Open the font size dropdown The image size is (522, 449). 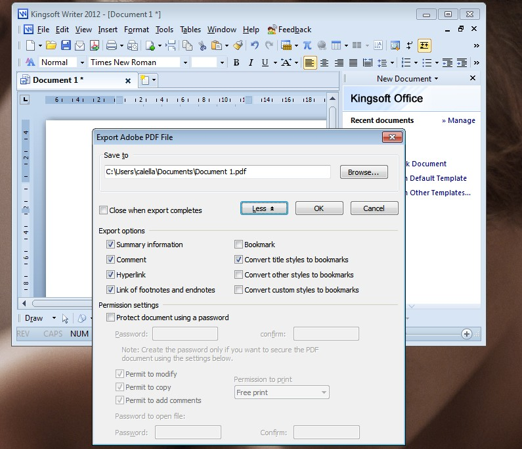click(x=222, y=62)
